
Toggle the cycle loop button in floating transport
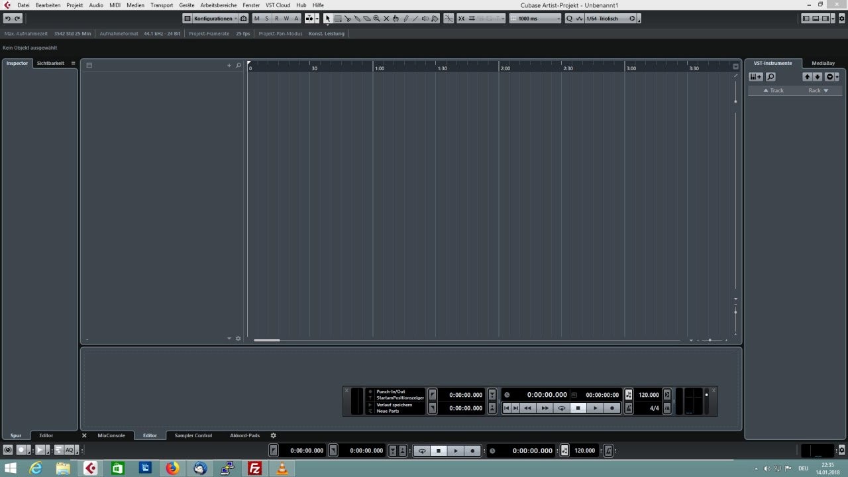coord(562,408)
